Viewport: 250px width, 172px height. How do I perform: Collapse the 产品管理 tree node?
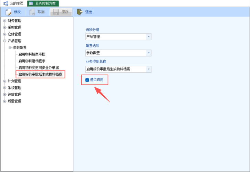pos(5,41)
